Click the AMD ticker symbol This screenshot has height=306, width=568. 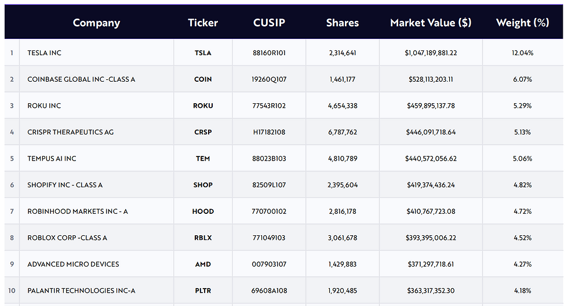click(203, 264)
